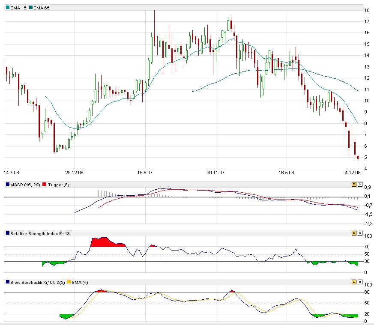This screenshot has height=325, width=374.
Task: Open Relative Strength Index panel settings icon
Action: click(x=354, y=233)
